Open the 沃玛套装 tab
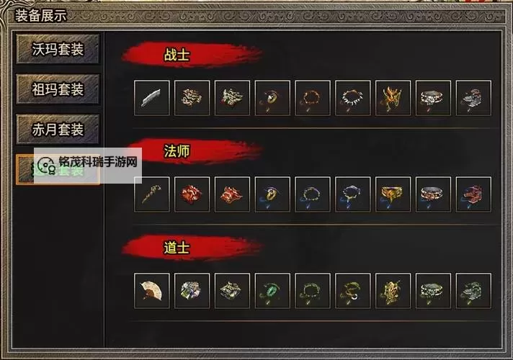Screen dimensions: 513x360 [58, 49]
